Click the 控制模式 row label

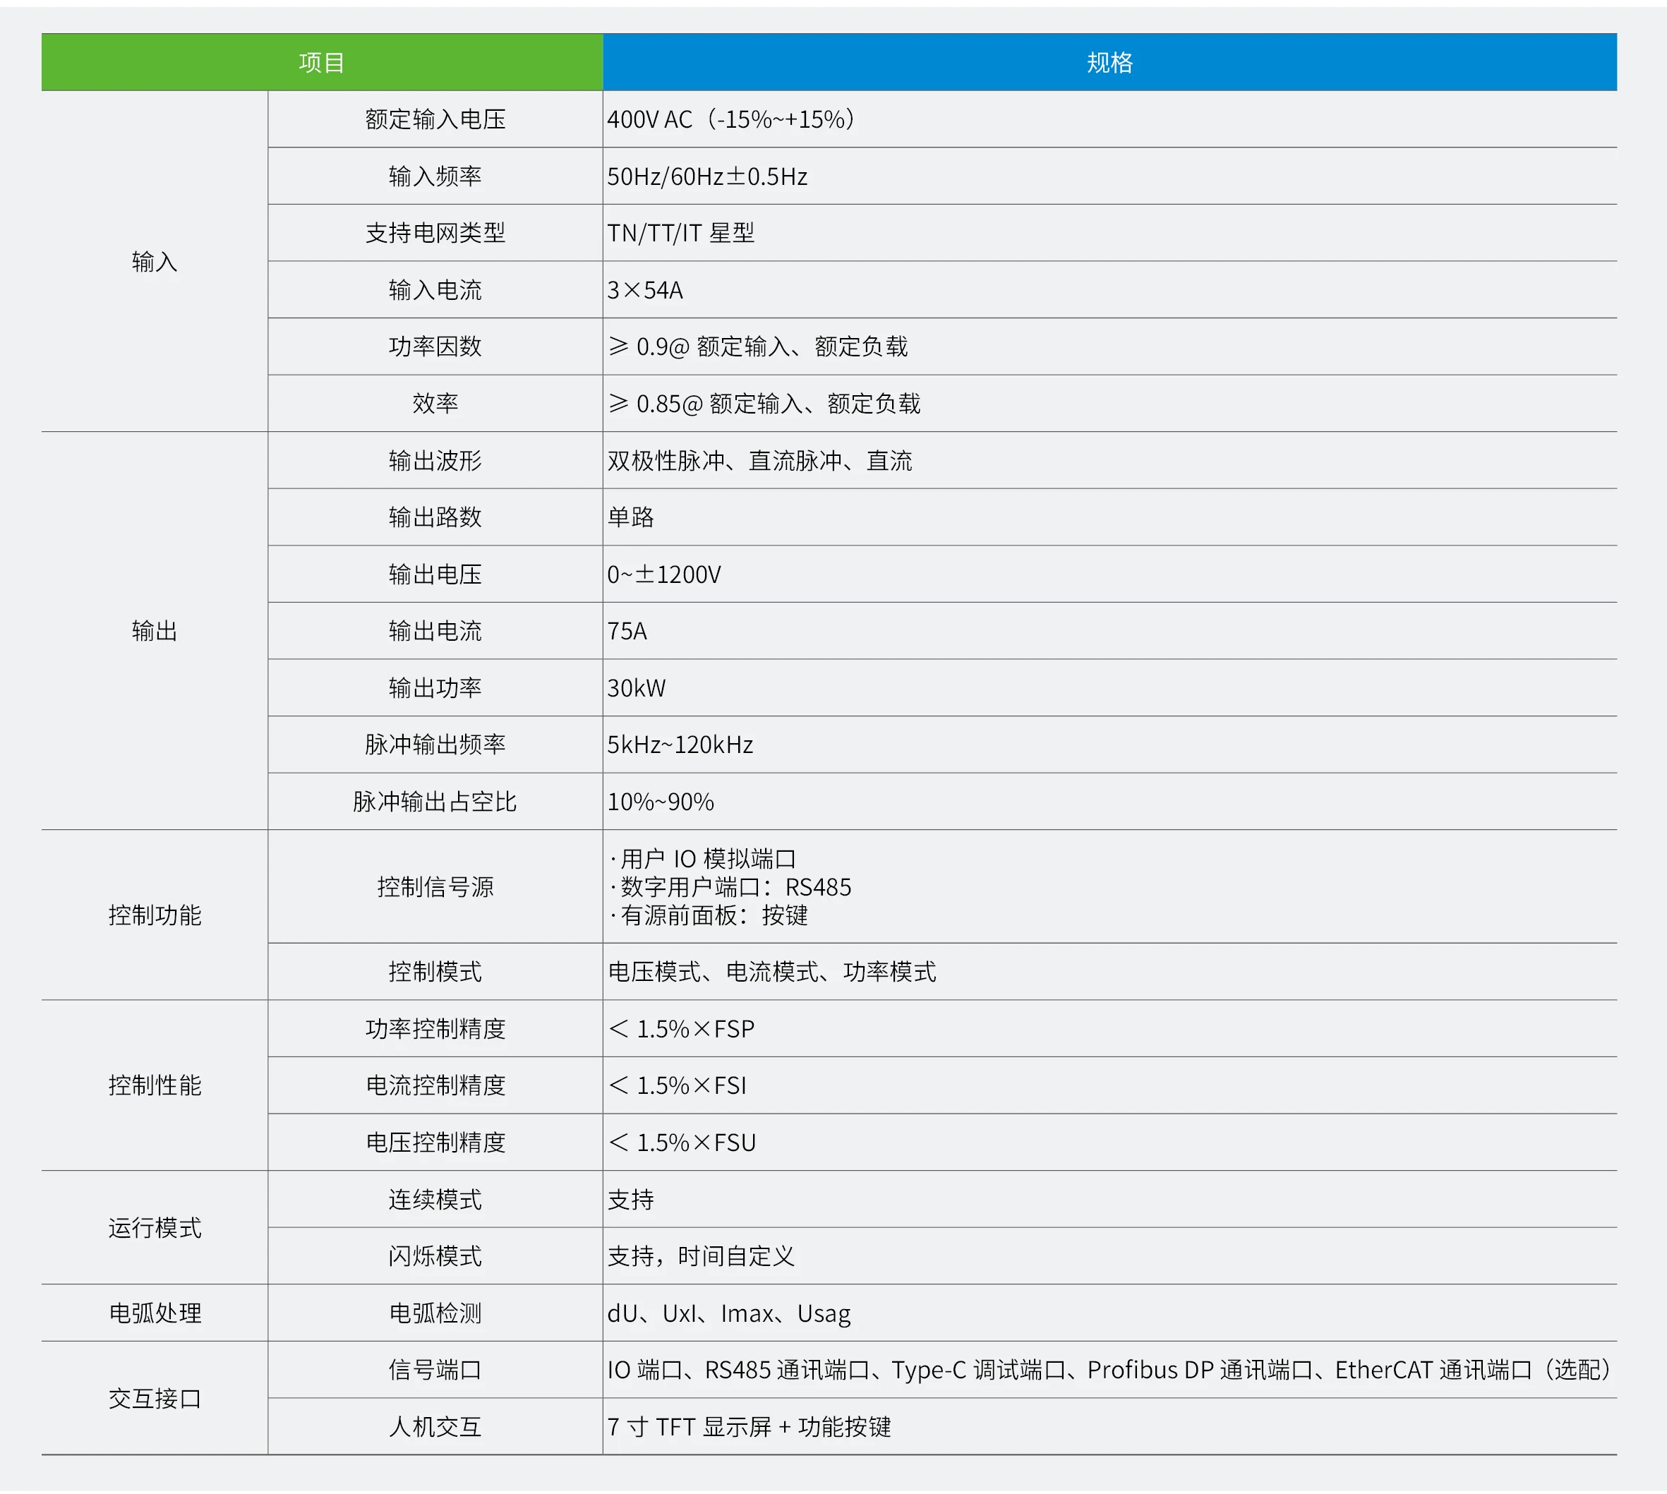[x=435, y=972]
